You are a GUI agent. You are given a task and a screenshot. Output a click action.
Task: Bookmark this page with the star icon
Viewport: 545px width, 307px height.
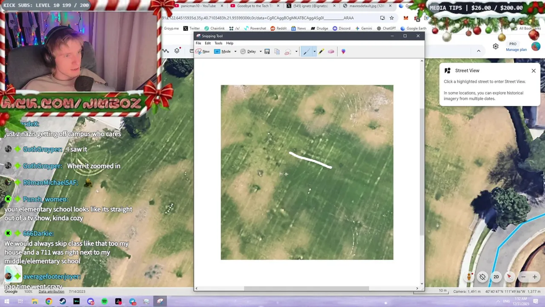tap(392, 18)
